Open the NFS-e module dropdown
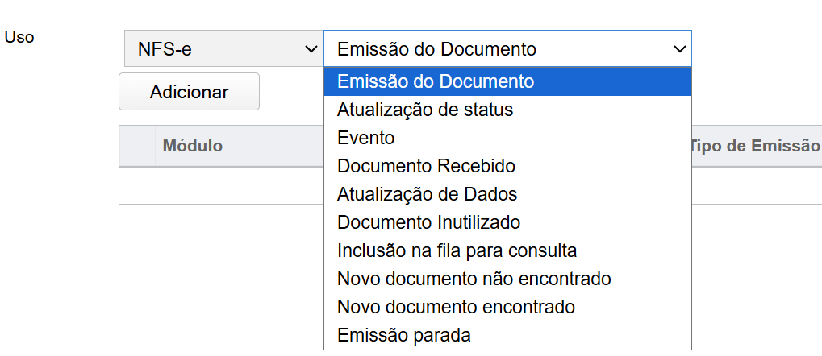This screenshot has height=356, width=822. (222, 49)
